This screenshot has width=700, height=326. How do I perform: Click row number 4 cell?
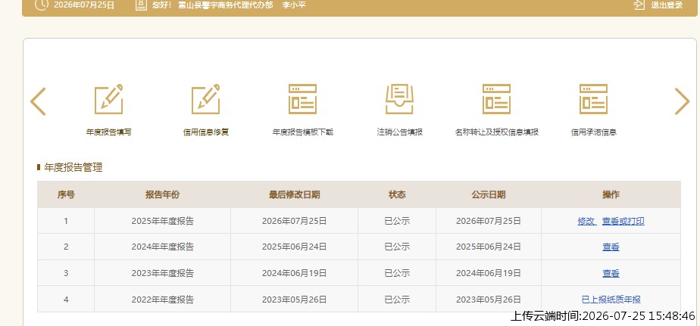66,300
